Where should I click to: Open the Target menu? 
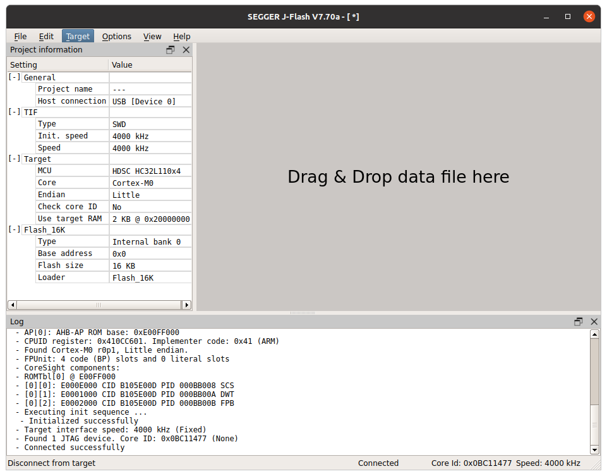78,37
